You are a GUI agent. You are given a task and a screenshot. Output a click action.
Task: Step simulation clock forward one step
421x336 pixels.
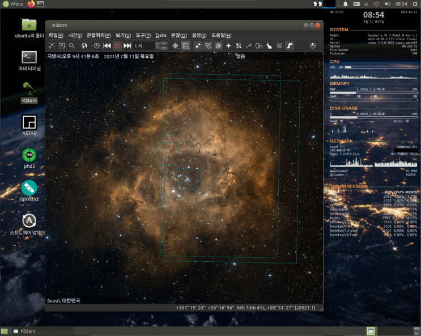(127, 45)
